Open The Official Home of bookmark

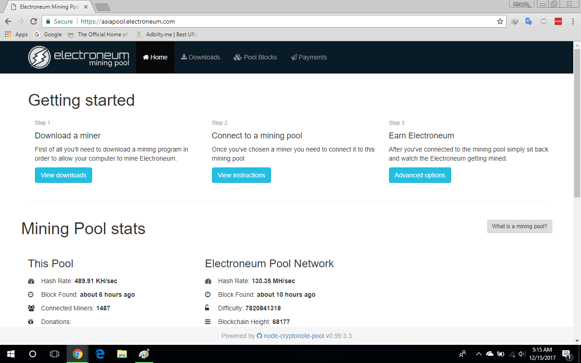[98, 34]
